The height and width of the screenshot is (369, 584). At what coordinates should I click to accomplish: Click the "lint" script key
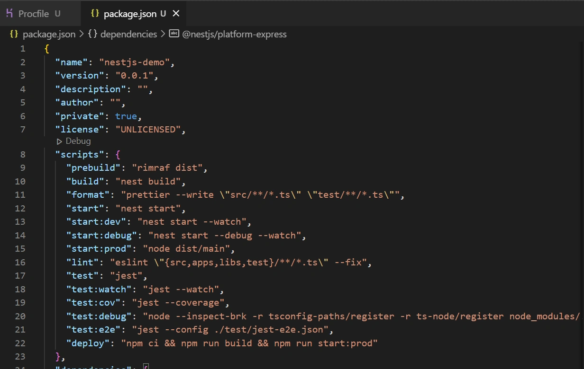pyautogui.click(x=82, y=262)
